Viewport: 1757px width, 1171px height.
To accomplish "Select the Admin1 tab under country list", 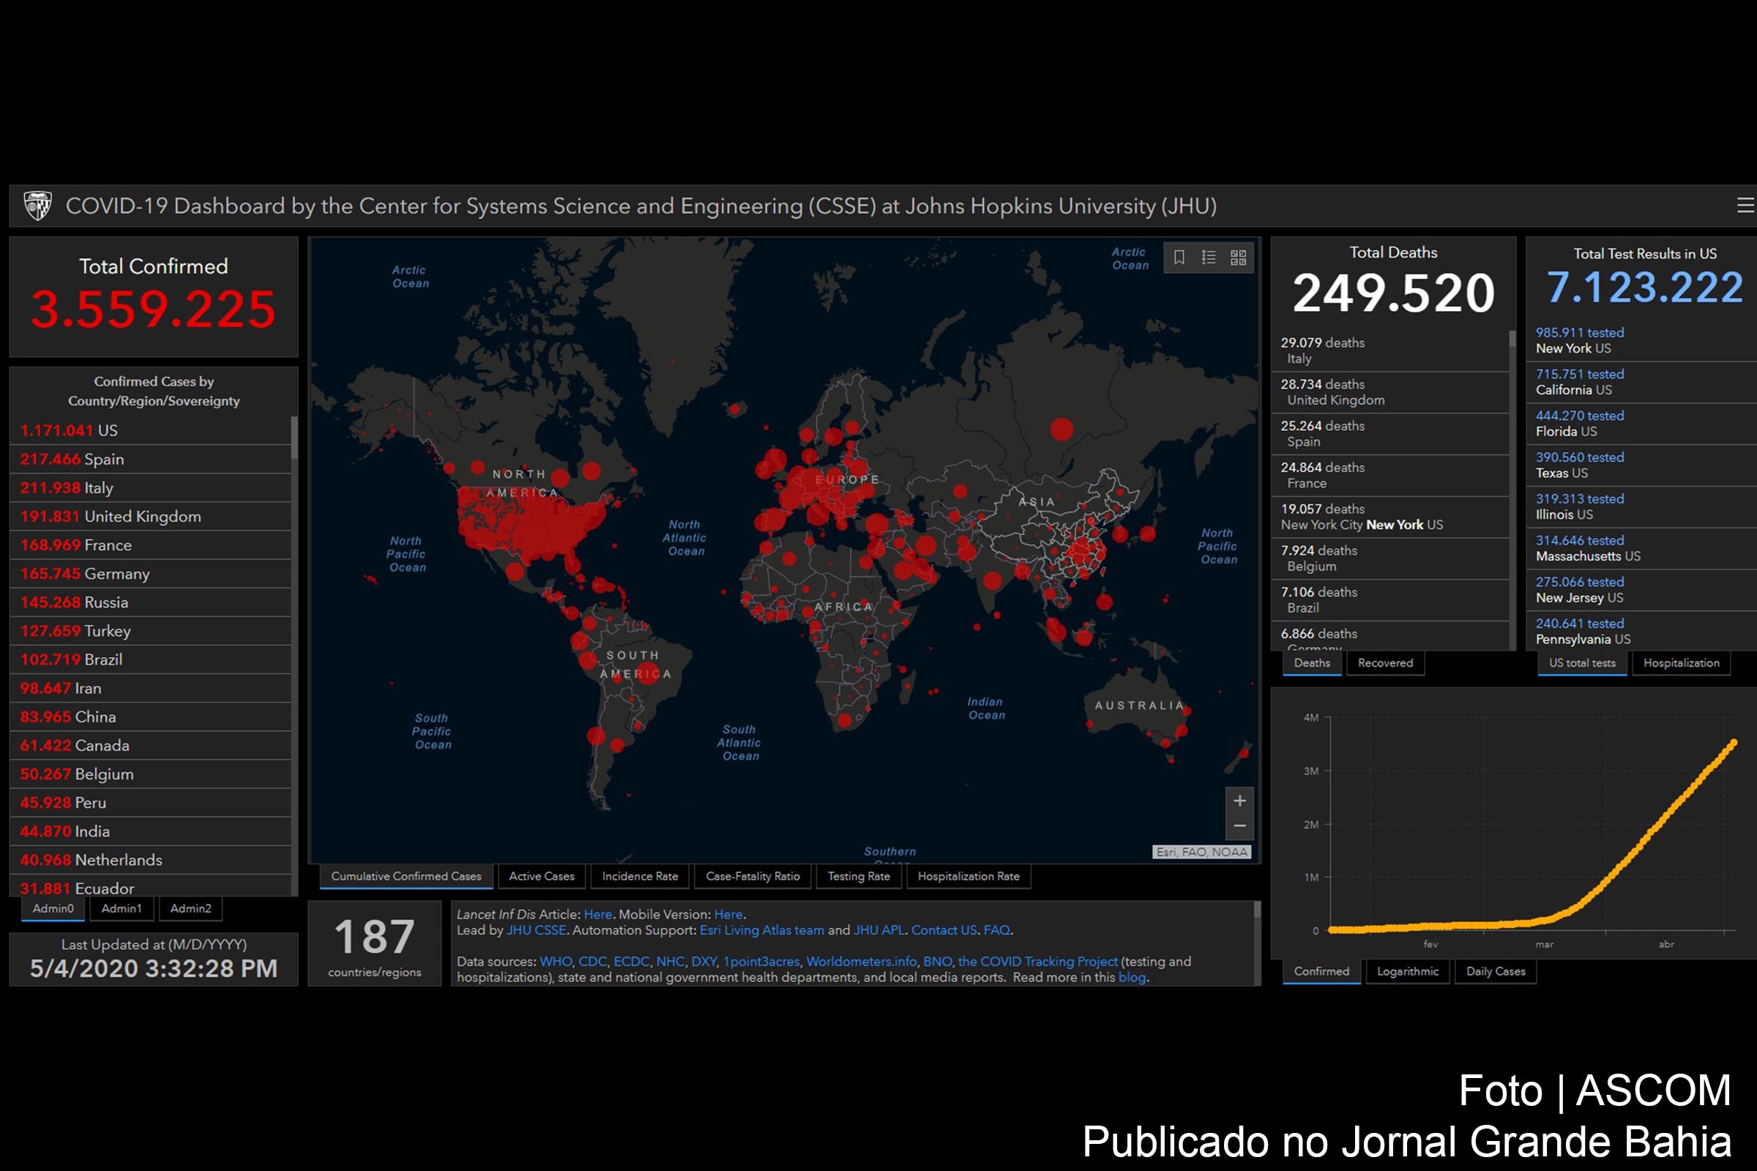I will point(121,908).
